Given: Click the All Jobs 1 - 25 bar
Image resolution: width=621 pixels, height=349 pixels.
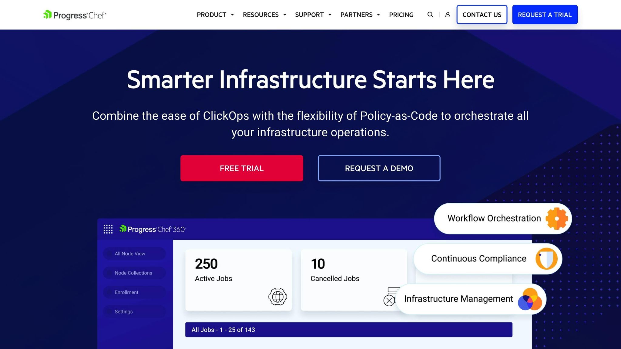Looking at the screenshot, I should click(349, 330).
